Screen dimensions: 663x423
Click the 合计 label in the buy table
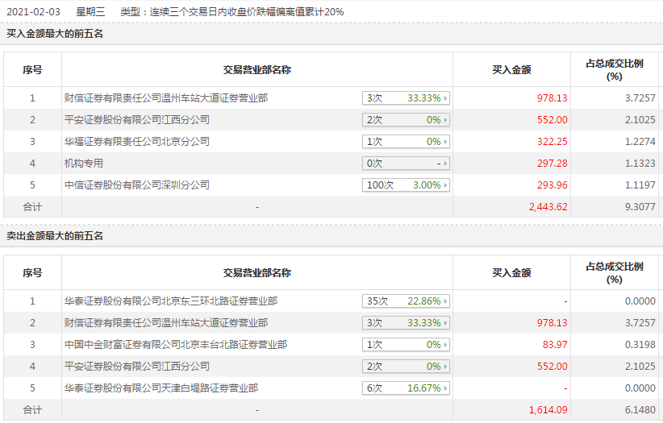(x=32, y=207)
